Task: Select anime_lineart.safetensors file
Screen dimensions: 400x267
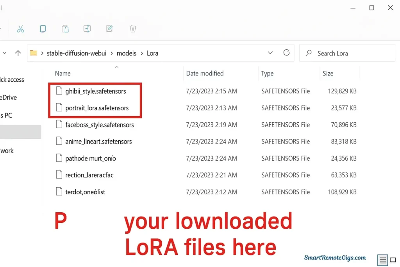Action: coord(98,142)
